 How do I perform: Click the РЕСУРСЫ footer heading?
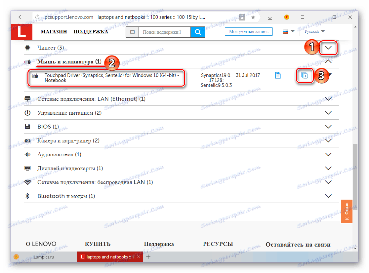coord(218,244)
